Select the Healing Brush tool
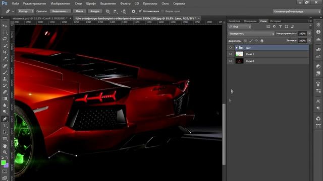 pos(5,66)
